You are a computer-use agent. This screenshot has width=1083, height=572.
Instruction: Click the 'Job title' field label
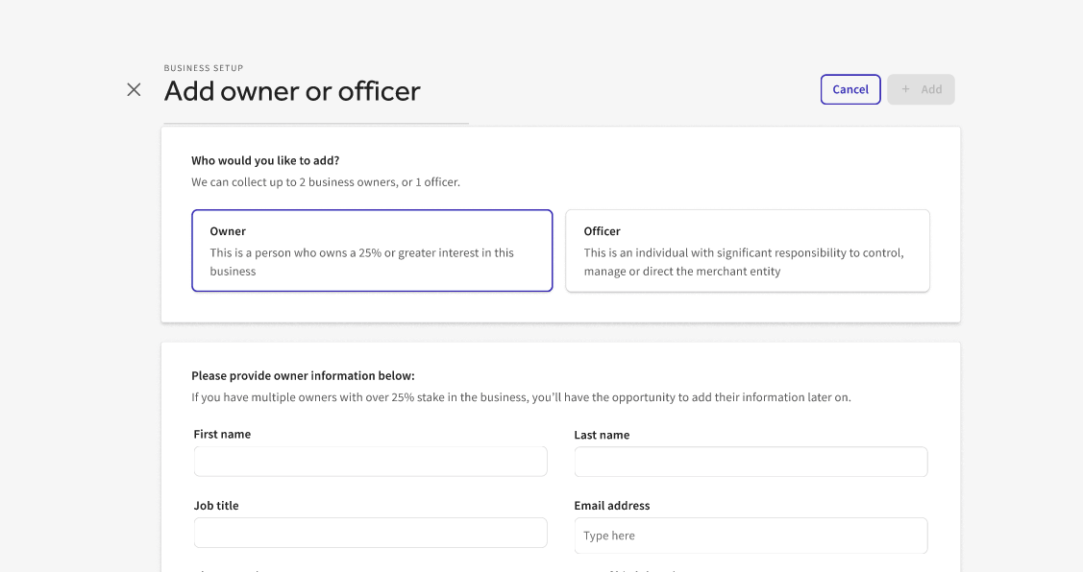(216, 506)
